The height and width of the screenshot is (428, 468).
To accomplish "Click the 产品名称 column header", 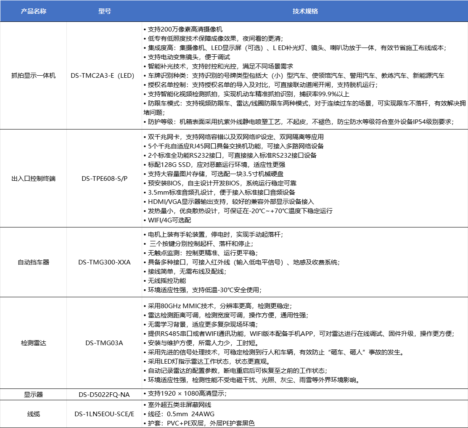I will [x=34, y=11].
